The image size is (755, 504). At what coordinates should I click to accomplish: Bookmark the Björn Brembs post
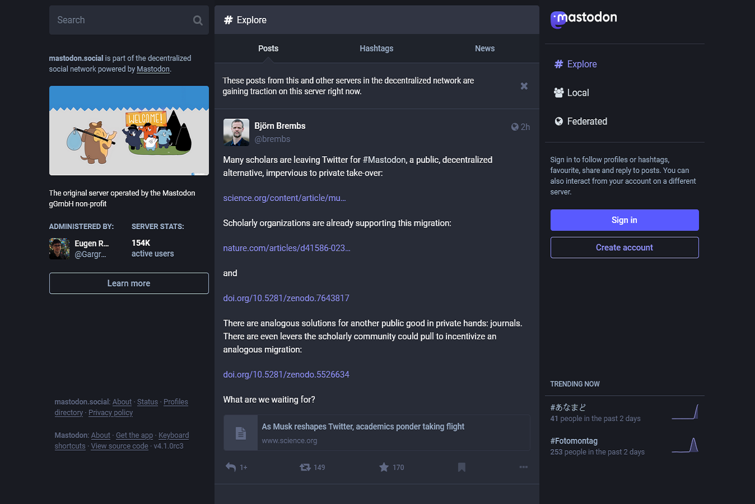tap(462, 467)
